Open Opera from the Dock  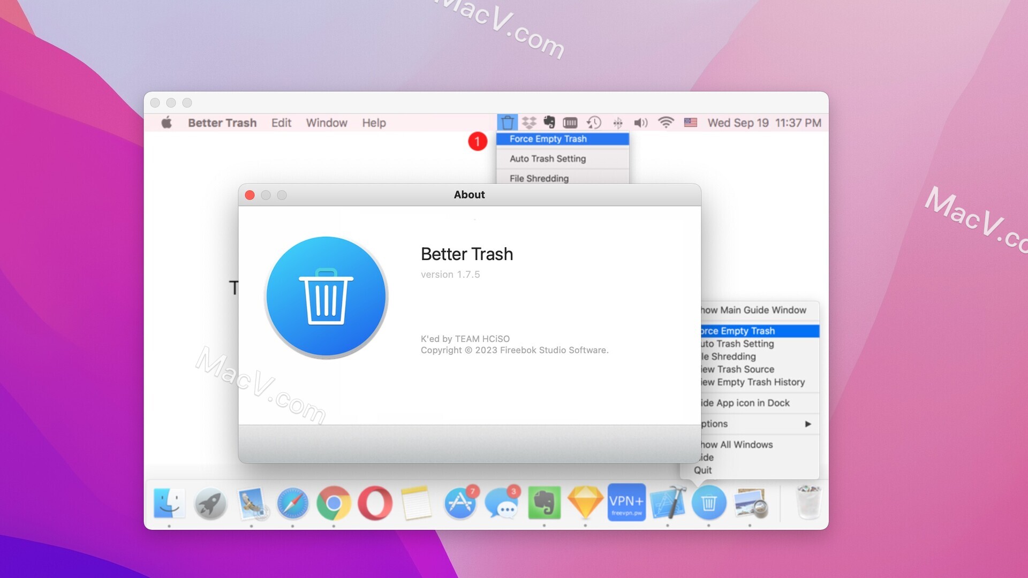click(x=375, y=504)
